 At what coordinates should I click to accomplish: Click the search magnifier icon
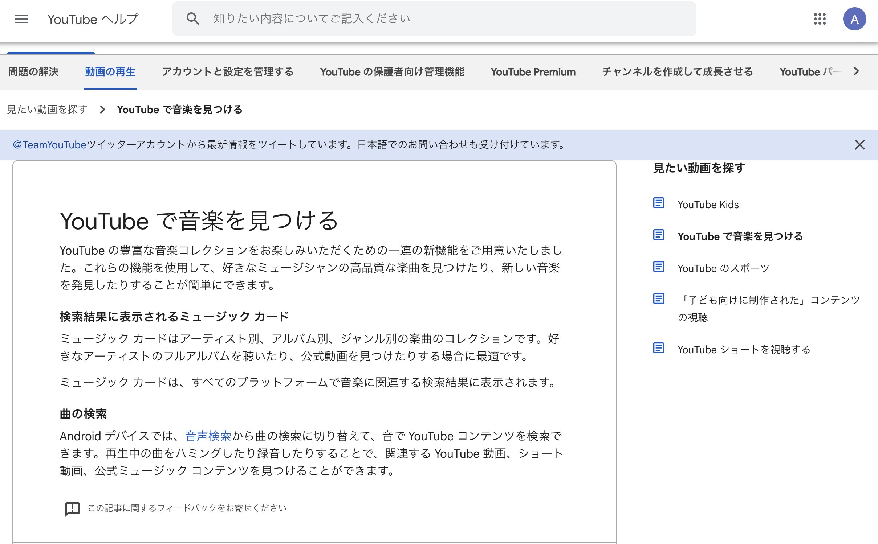point(192,19)
